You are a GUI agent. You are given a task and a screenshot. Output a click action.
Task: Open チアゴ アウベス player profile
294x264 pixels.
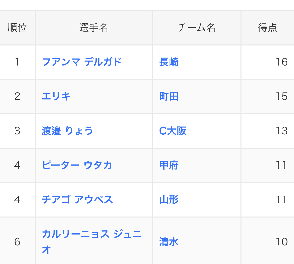[x=77, y=200]
